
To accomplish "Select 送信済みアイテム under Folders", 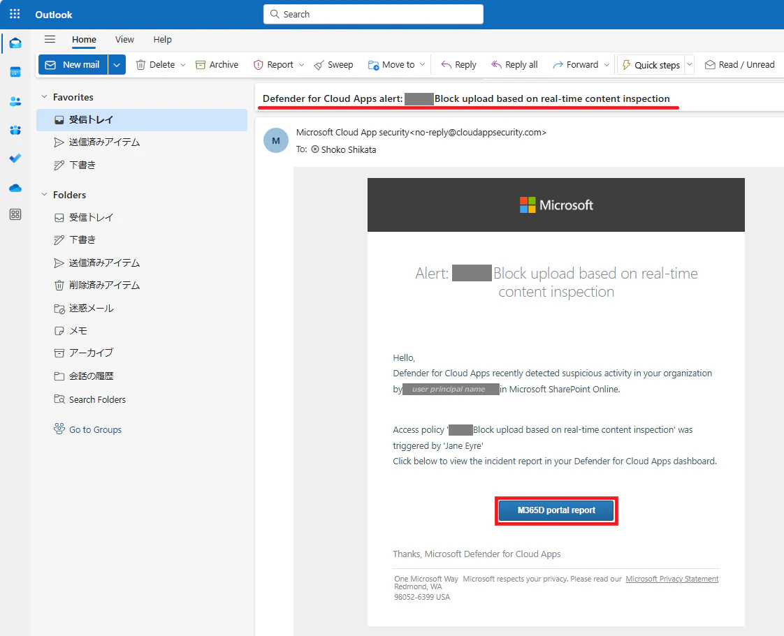I will (x=142, y=262).
